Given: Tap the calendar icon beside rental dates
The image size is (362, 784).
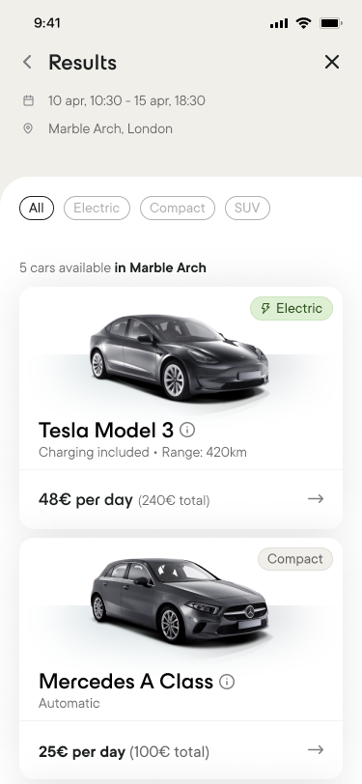Looking at the screenshot, I should click(x=29, y=100).
